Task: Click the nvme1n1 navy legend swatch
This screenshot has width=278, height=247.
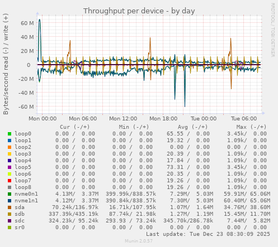Action: 10,201
